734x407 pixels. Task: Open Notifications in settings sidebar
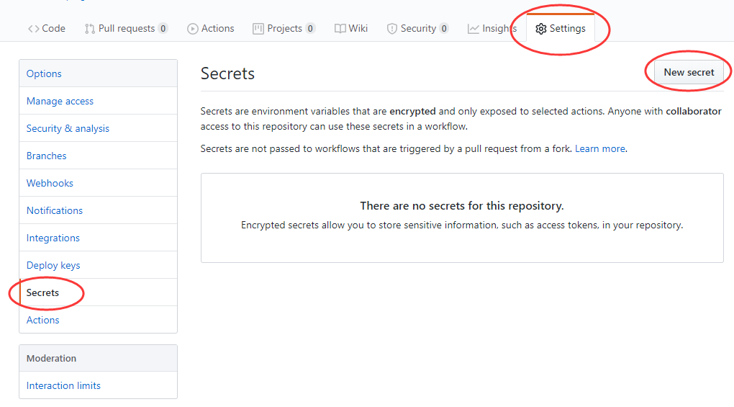coord(55,210)
